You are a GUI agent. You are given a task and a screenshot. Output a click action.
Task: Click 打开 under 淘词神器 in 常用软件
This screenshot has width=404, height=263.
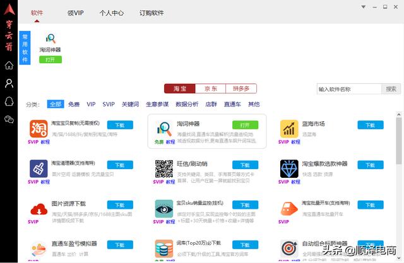coord(50,60)
